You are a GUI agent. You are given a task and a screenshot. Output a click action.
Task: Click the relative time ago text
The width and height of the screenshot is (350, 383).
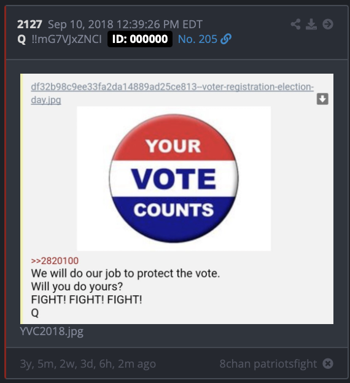click(x=88, y=364)
